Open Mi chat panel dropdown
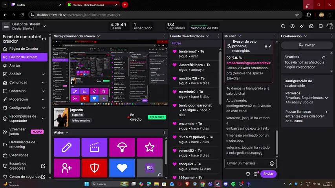Image resolution: width=335 pixels, height=188 pixels. pos(240,36)
